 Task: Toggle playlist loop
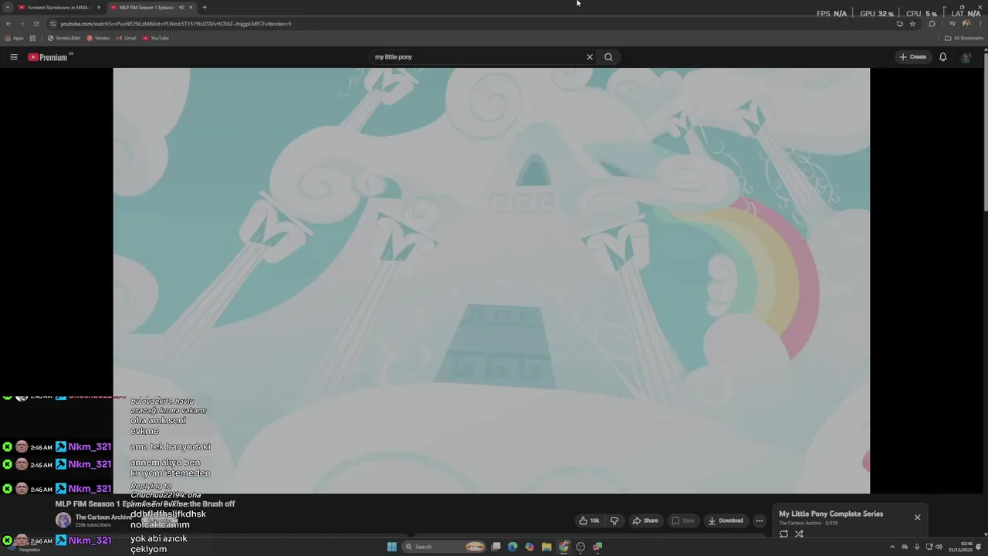(x=783, y=534)
